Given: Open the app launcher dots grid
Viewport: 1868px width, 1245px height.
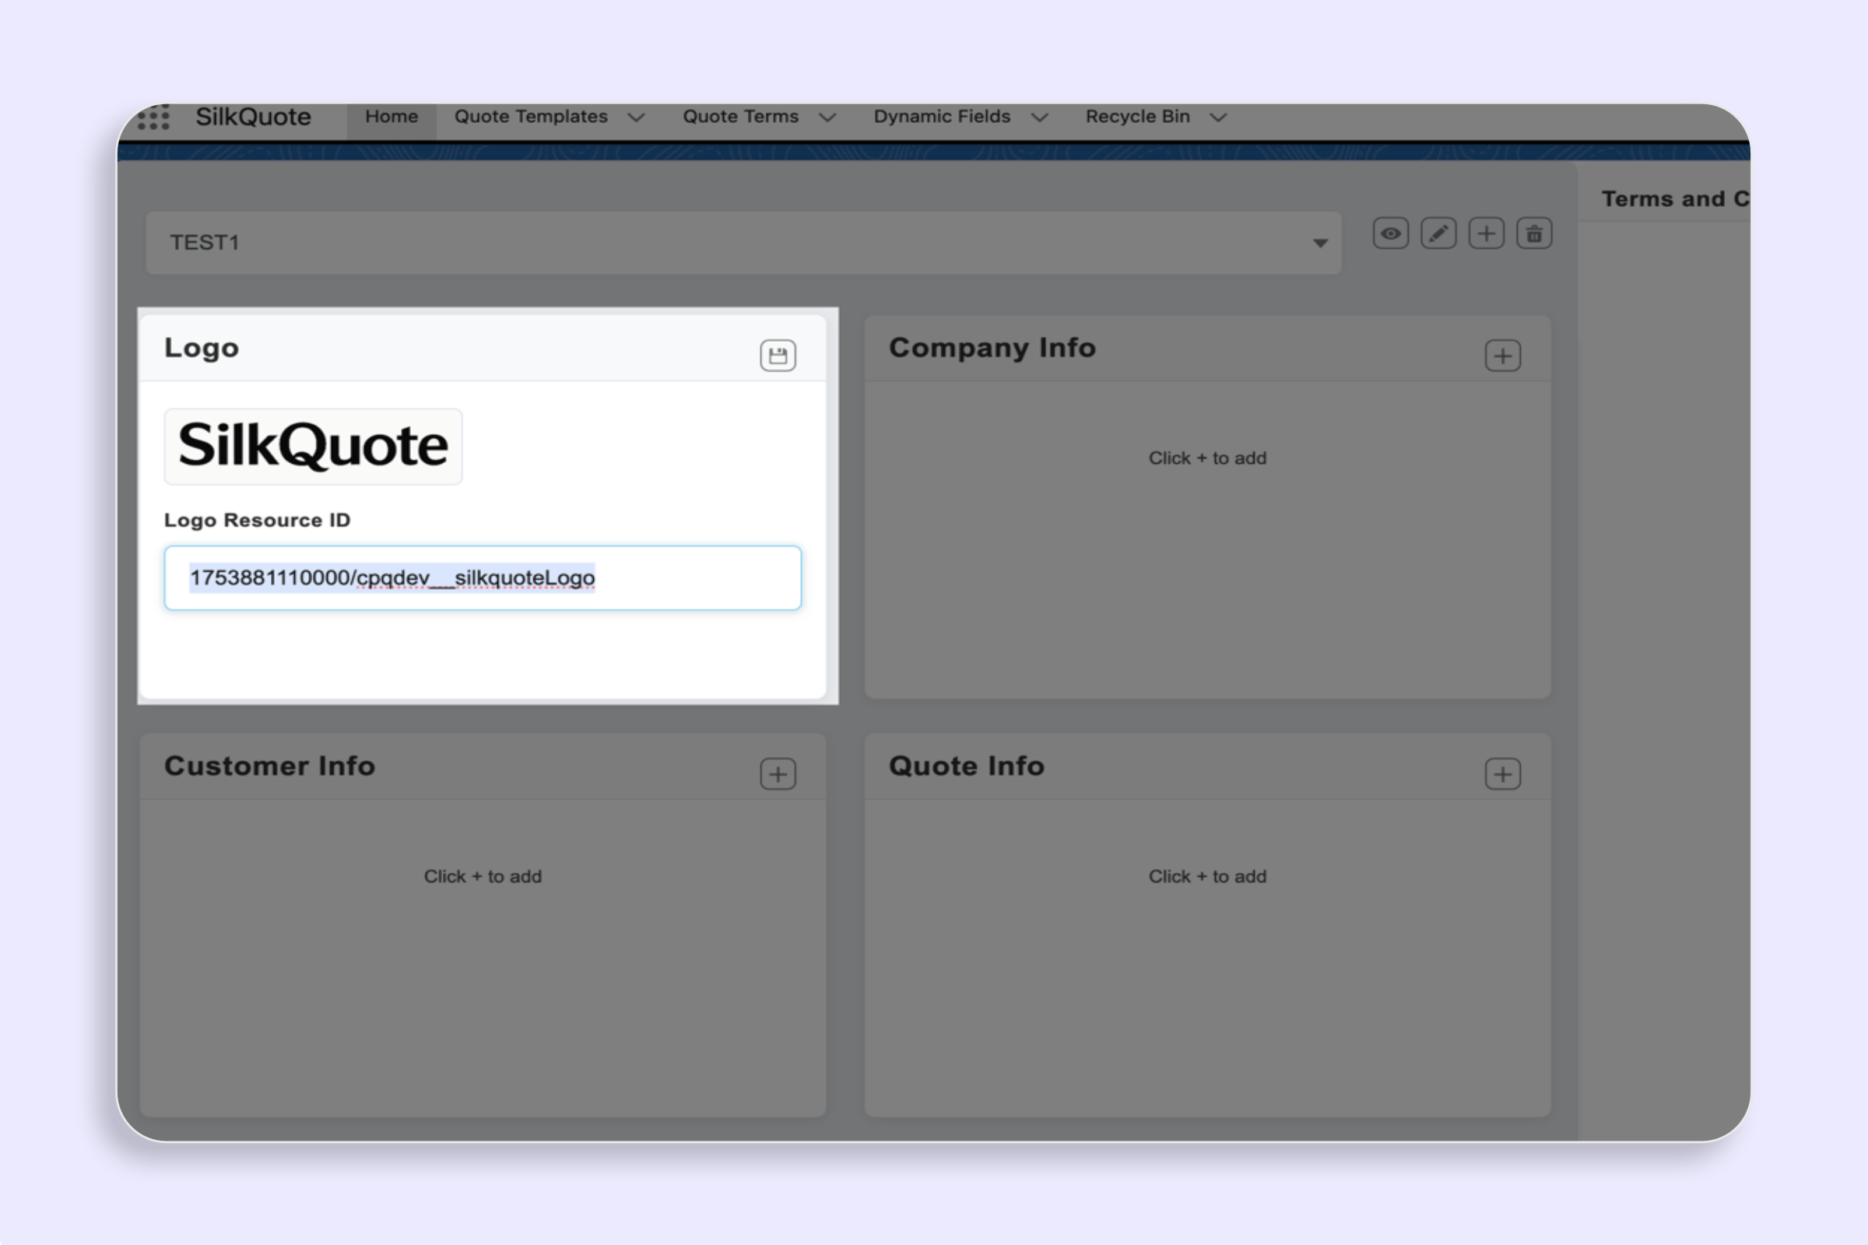Looking at the screenshot, I should pyautogui.click(x=153, y=117).
